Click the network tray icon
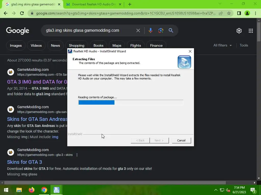Viewport: 261px width, 195px height. coord(222,190)
